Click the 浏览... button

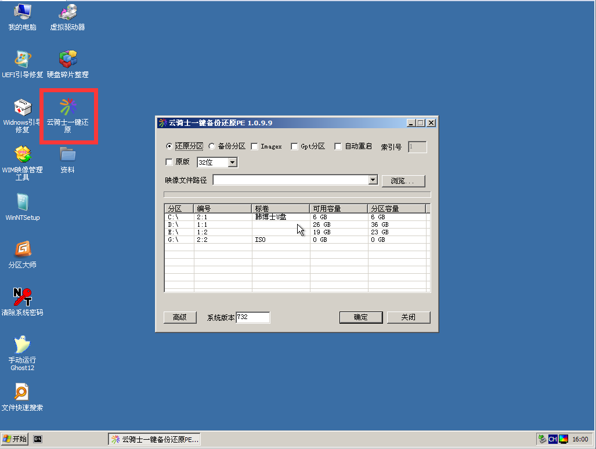403,181
